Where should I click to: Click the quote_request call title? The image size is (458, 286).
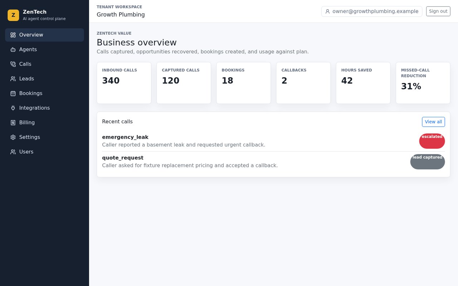coord(123,158)
